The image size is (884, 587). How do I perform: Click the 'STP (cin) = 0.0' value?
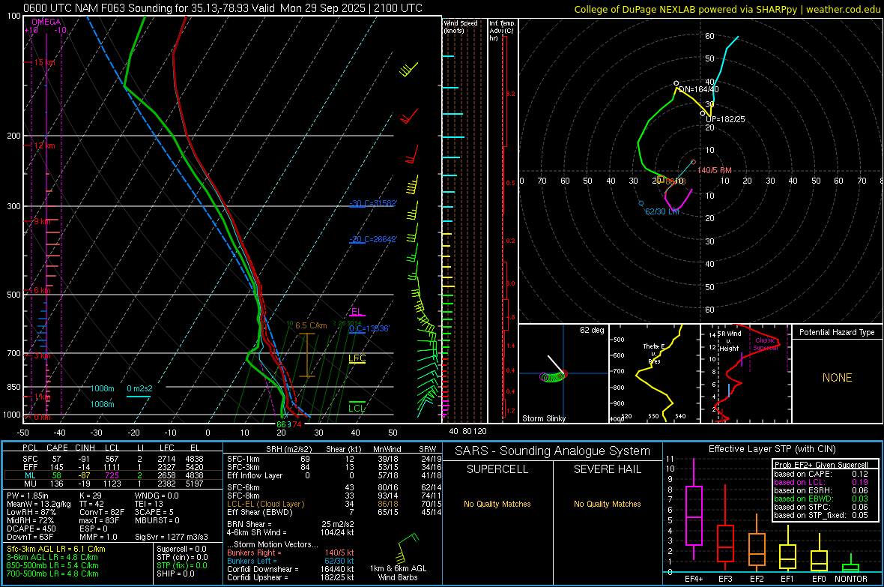[x=182, y=557]
